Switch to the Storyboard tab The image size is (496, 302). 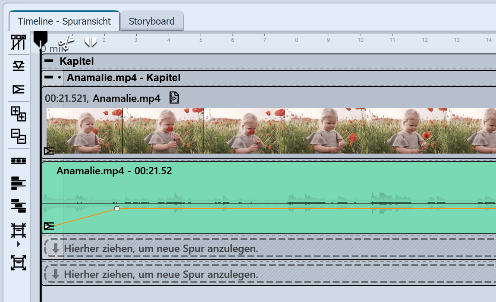pos(151,21)
